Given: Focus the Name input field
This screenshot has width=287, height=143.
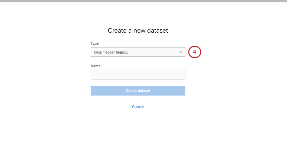Looking at the screenshot, I should click(x=138, y=74).
